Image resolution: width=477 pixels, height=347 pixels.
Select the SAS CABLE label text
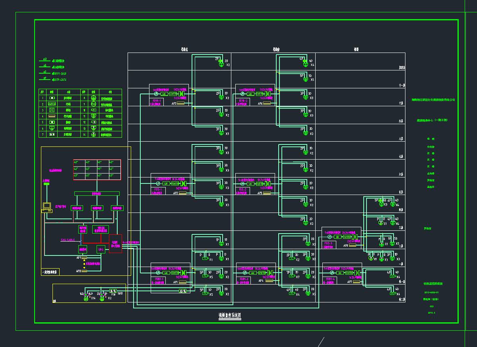[x=68, y=240]
